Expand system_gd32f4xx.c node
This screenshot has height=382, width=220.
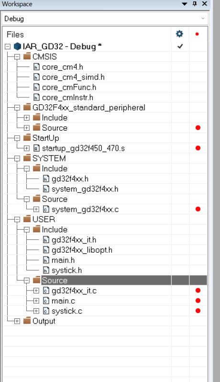tap(36, 209)
